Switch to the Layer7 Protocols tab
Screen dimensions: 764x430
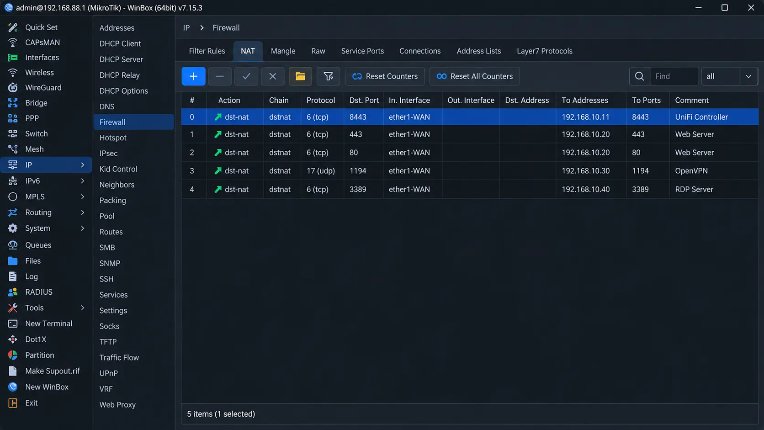(x=544, y=51)
